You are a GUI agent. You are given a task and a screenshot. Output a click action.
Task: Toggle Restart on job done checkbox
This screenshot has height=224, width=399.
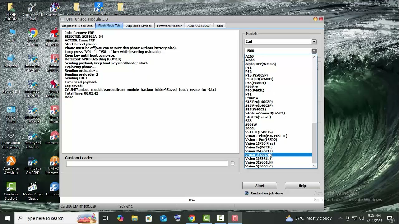click(x=247, y=193)
